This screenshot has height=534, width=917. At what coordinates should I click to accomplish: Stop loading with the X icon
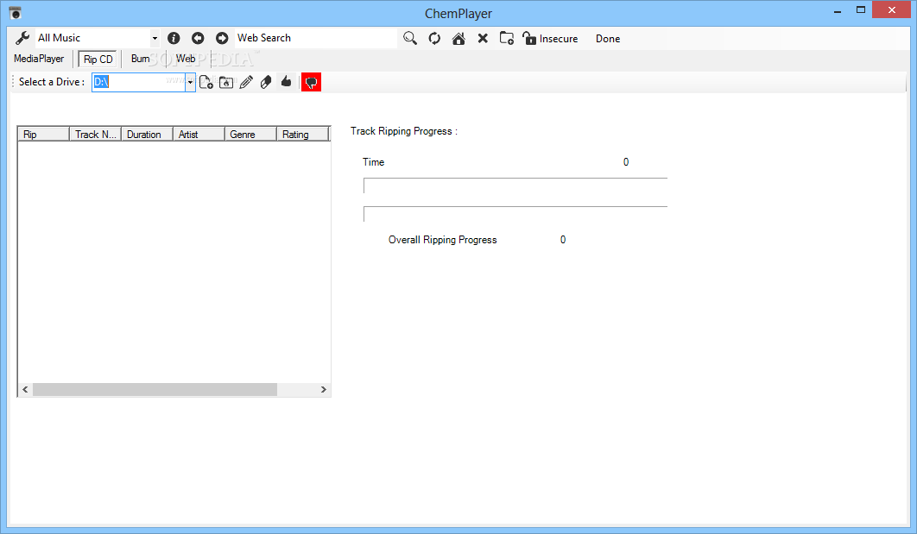[x=483, y=39]
